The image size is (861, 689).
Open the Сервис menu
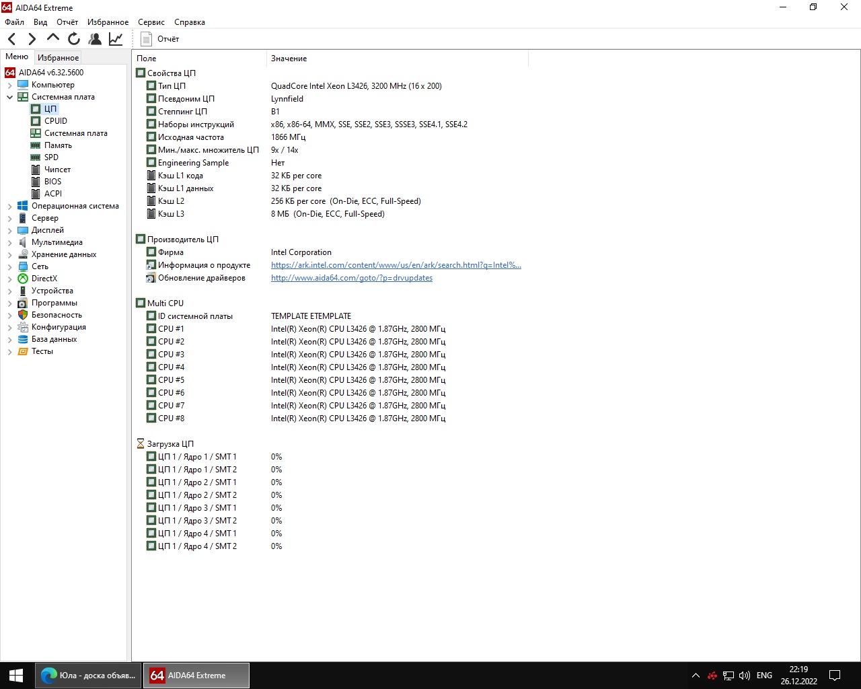click(151, 22)
